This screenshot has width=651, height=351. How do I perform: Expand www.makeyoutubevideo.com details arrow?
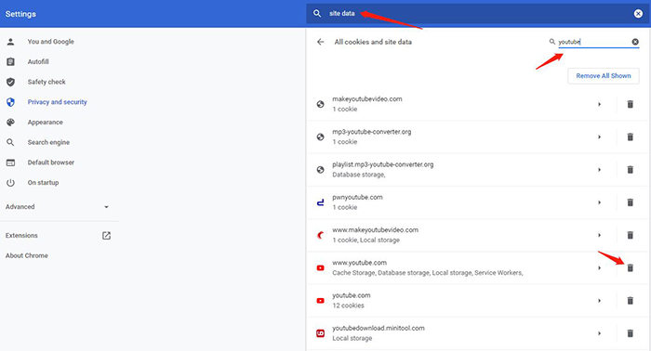point(599,235)
